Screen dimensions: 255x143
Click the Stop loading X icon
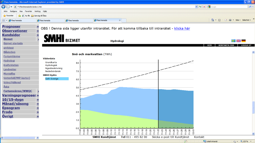204,7
